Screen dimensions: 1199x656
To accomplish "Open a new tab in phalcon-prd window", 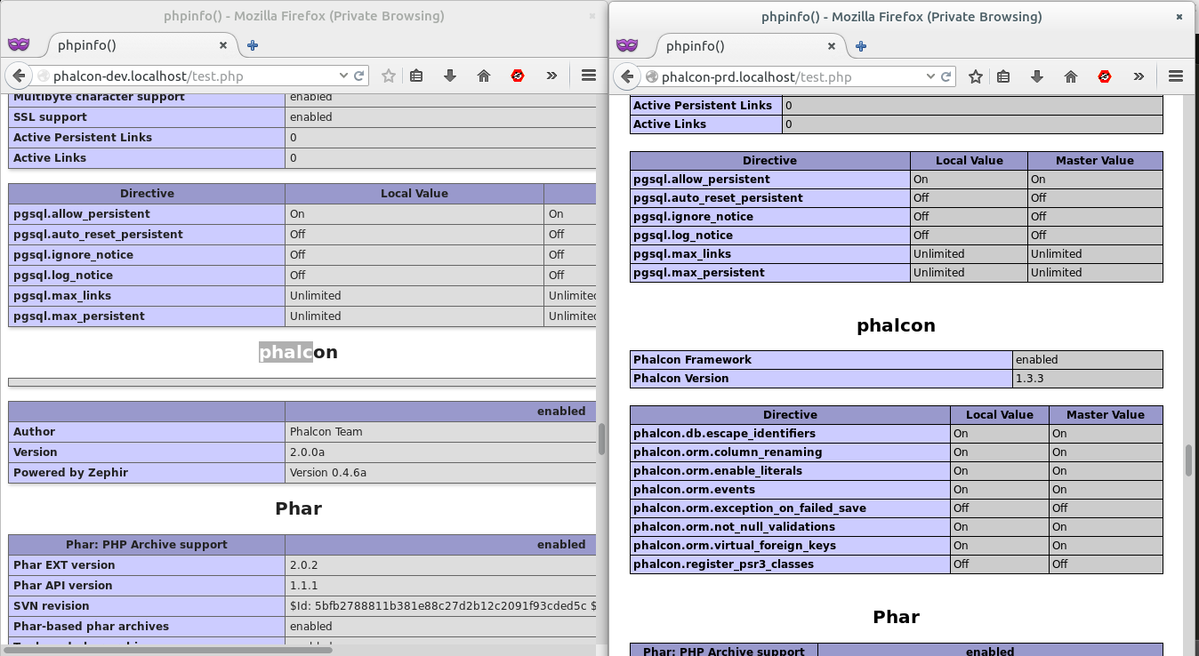I will 861,45.
